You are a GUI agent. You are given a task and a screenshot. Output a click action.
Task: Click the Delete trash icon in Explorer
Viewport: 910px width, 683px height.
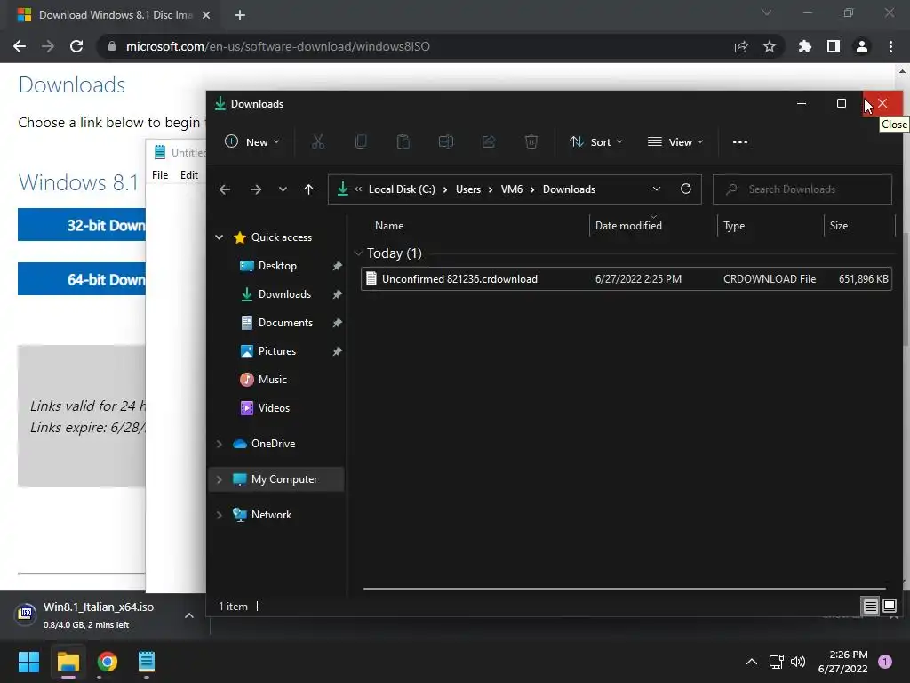(531, 141)
